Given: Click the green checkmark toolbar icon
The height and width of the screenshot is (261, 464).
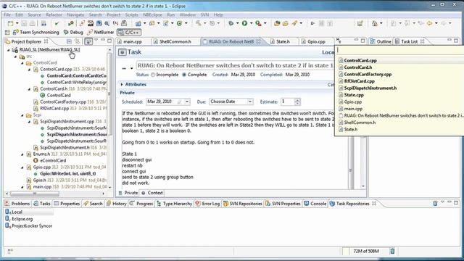Looking at the screenshot, I should point(57,23).
